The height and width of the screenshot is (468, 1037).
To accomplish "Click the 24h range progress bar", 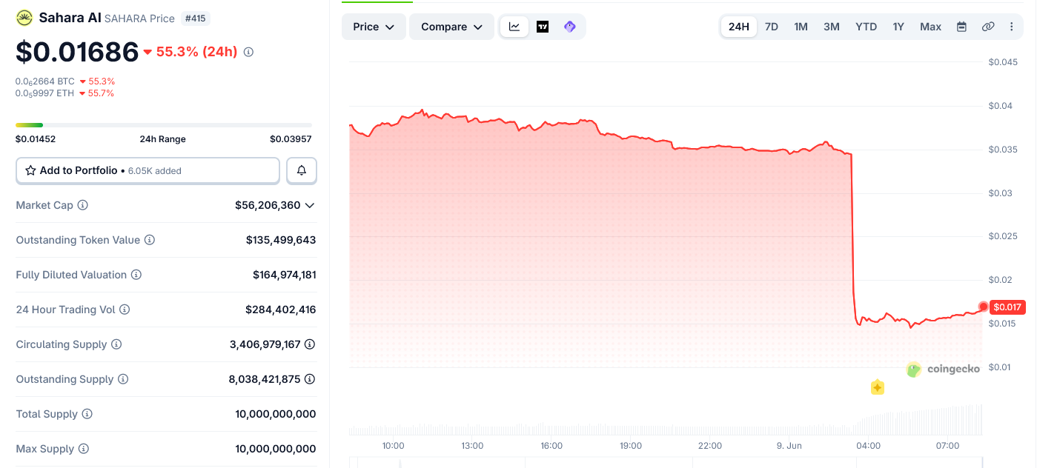I will point(164,124).
